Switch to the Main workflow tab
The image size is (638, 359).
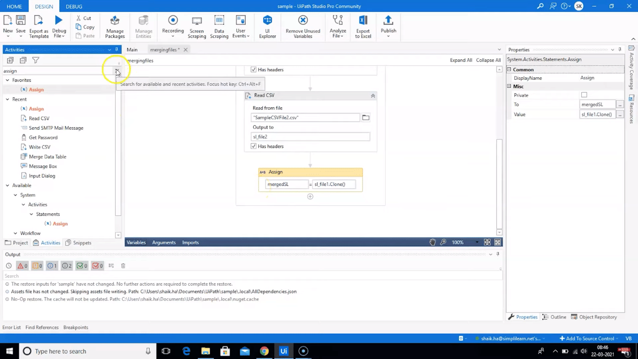pyautogui.click(x=132, y=50)
